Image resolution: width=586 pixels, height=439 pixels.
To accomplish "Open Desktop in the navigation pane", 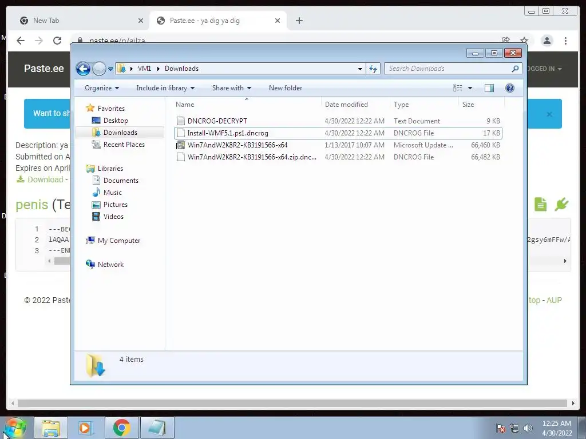I will [x=116, y=121].
